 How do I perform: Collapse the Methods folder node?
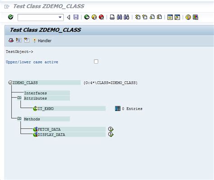pos(19,119)
